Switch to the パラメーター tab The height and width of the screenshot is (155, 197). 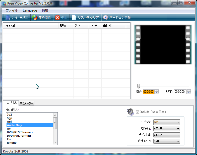point(27,103)
